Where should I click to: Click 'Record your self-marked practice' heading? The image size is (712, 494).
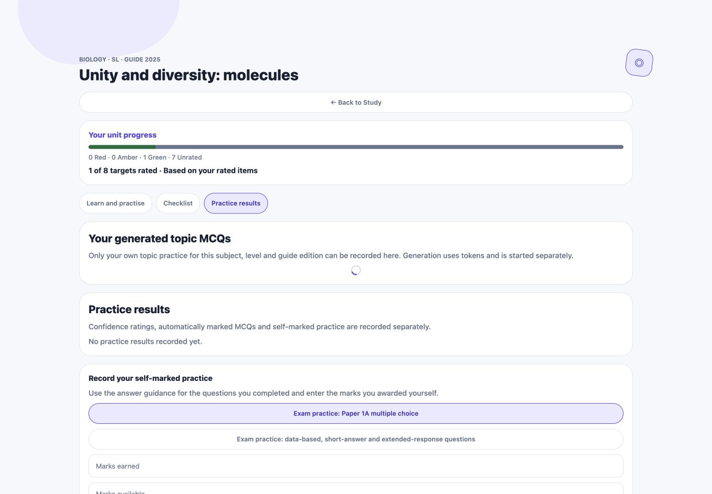(x=150, y=378)
